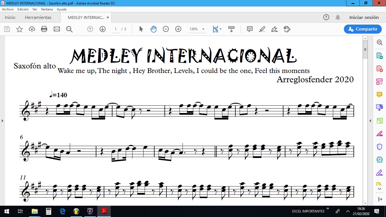
Task: Open Windows Start menu
Action: coord(7,211)
